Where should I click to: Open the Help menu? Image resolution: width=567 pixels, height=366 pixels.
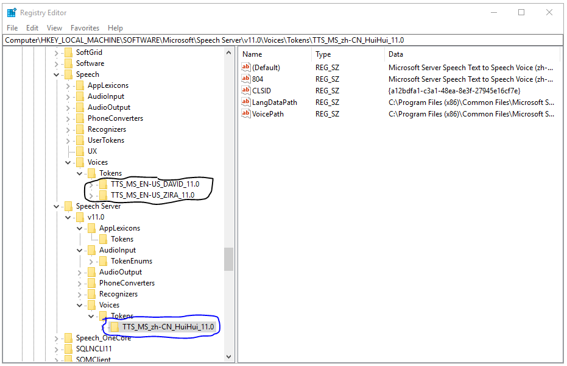point(115,28)
